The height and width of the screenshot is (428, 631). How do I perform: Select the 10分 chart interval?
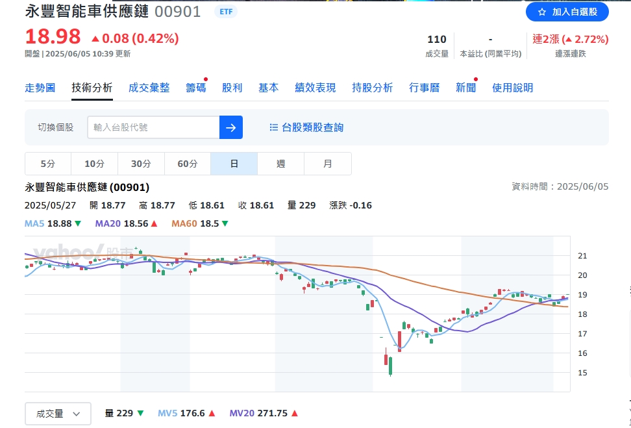(x=95, y=164)
